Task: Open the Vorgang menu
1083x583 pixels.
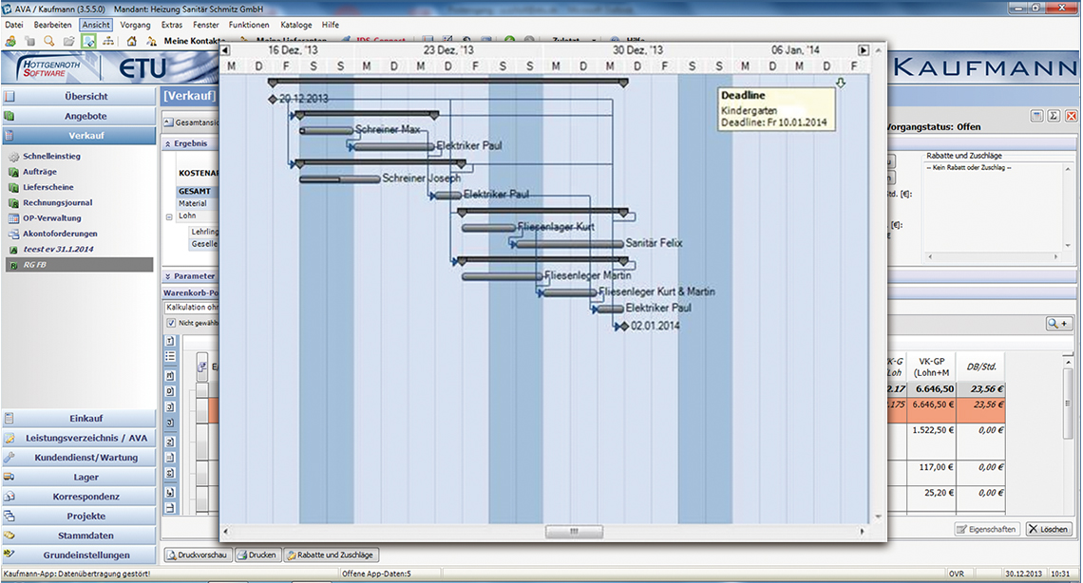Action: pos(136,25)
